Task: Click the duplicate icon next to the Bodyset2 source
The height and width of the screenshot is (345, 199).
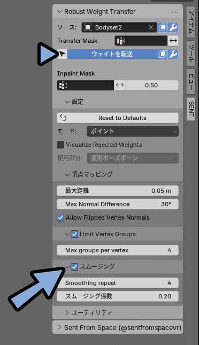Action: (163, 27)
